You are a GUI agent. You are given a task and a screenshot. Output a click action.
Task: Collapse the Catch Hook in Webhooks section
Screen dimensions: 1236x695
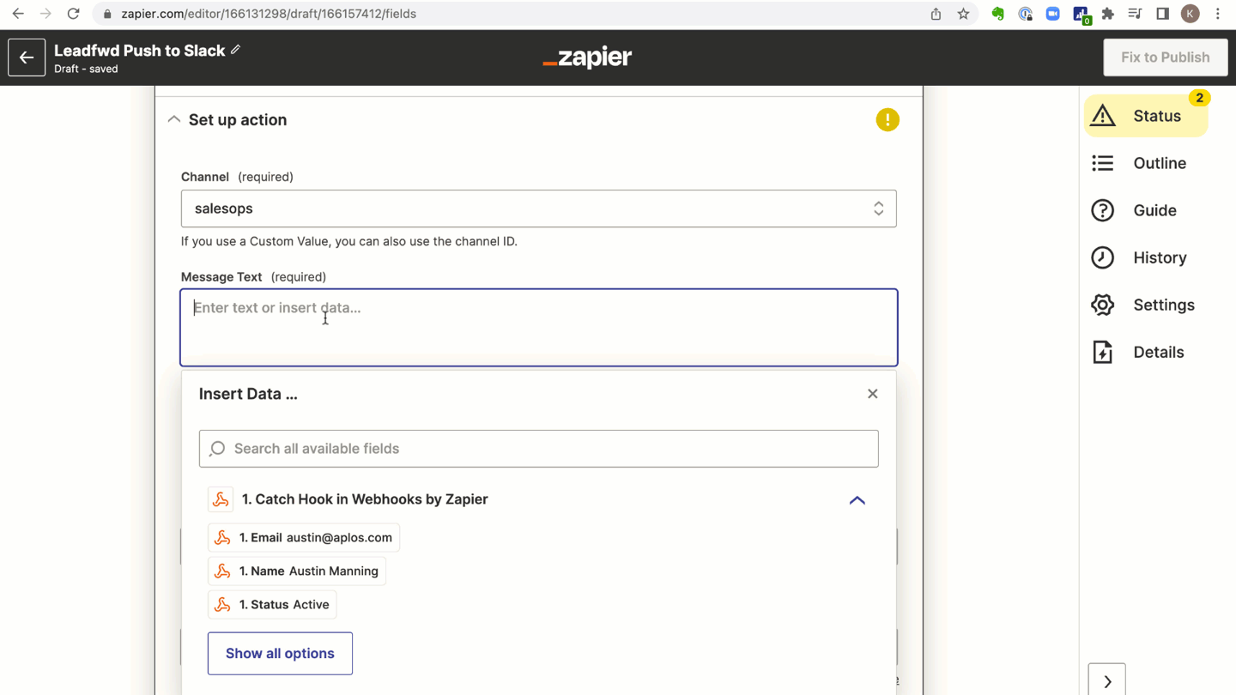(x=857, y=499)
